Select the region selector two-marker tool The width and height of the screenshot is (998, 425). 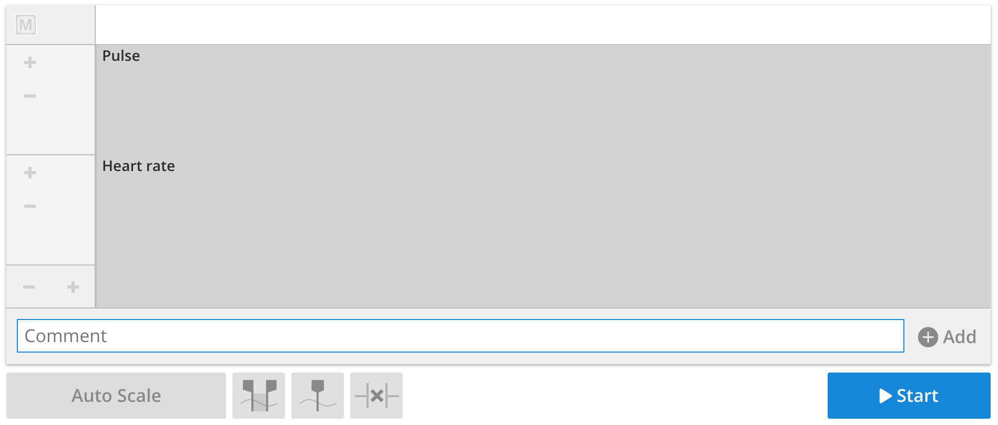259,396
